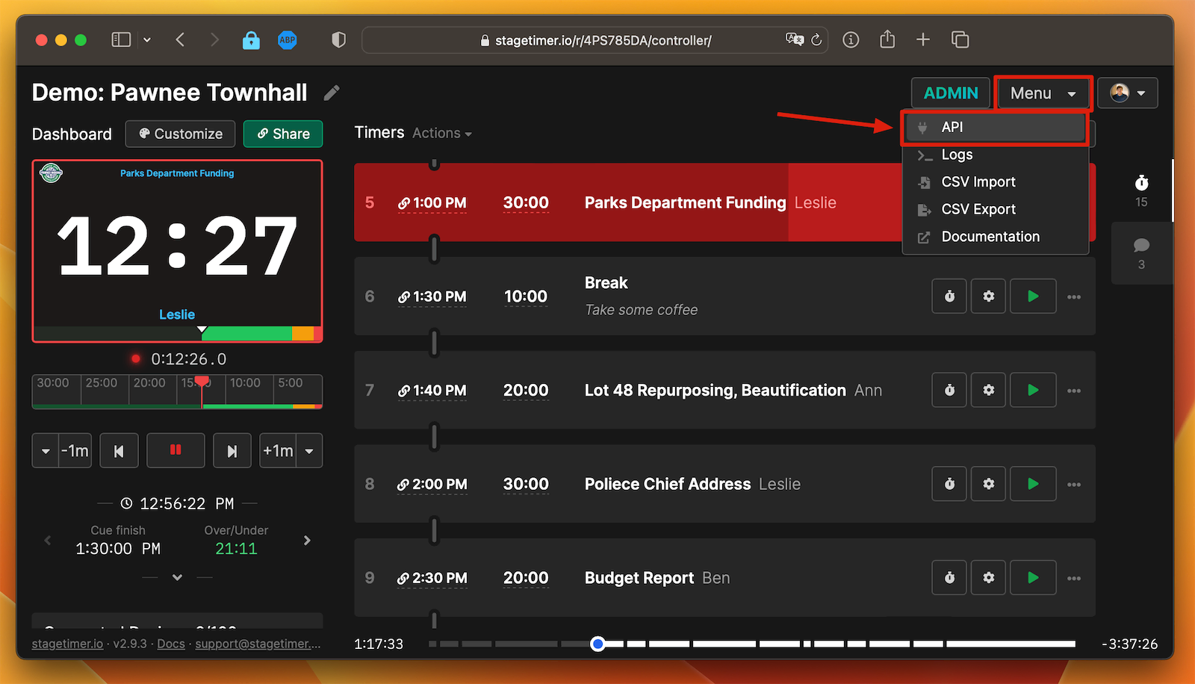
Task: Click the Safari share icon
Action: pos(887,40)
